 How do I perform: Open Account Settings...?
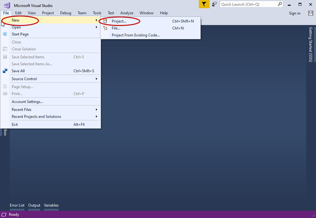50,102
